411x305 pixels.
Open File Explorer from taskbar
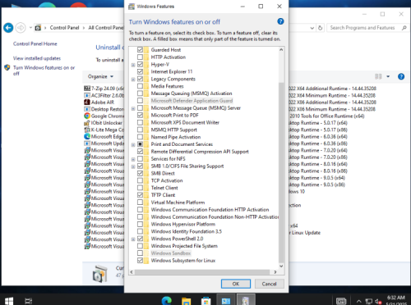(186, 301)
